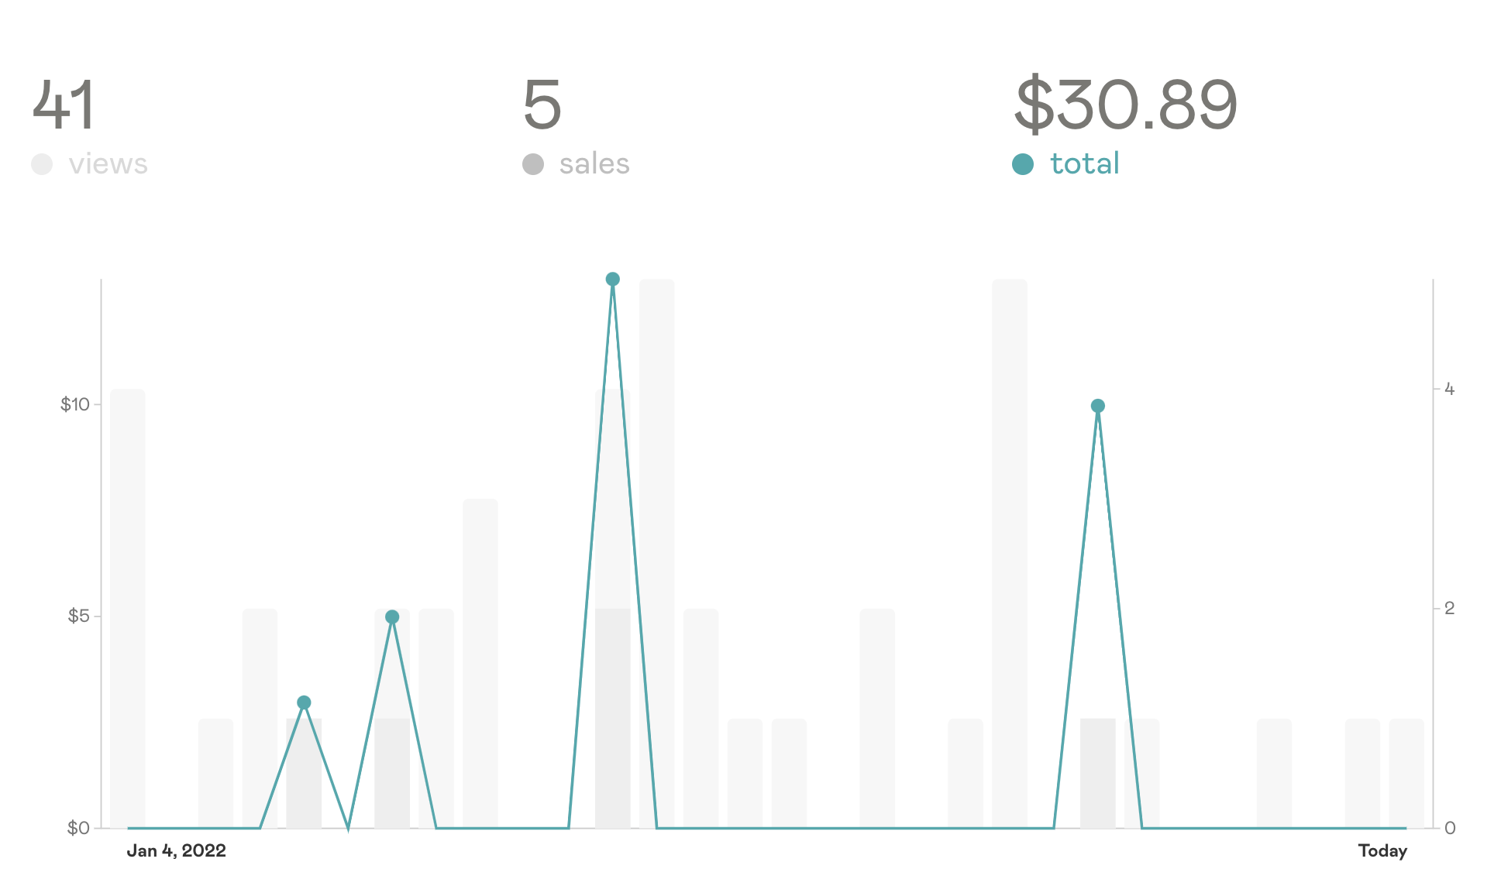Click the Jan 4, 2022 axis label
This screenshot has height=869, width=1494.
176,851
